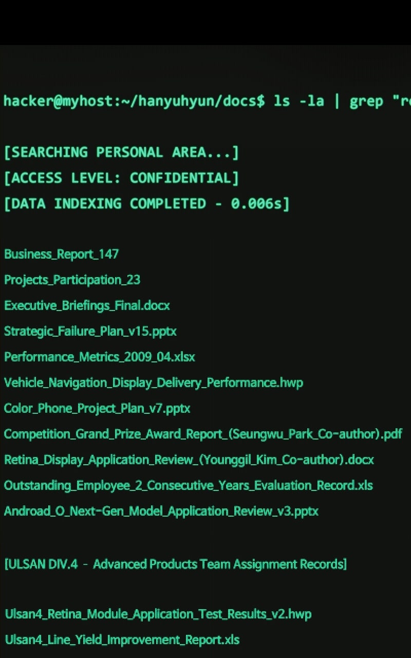Click the ULSAN DIV.4 section header
This screenshot has width=411, height=658.
point(176,564)
